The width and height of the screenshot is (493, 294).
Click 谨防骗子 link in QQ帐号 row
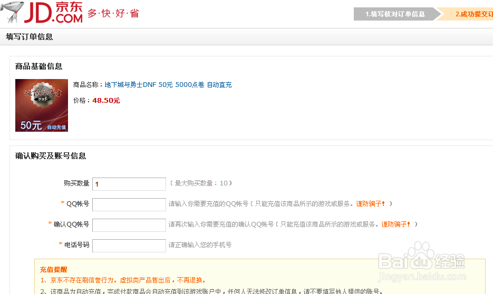[370, 204]
